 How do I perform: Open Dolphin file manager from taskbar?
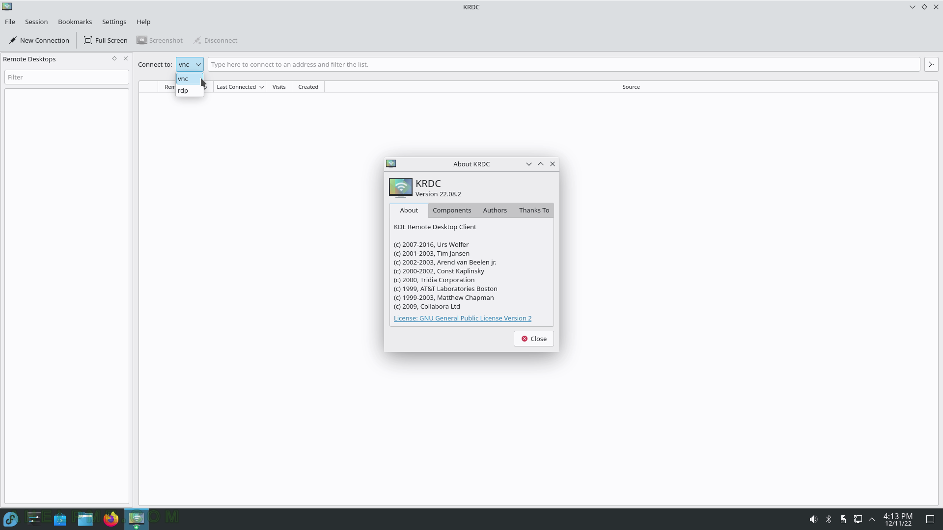click(85, 519)
